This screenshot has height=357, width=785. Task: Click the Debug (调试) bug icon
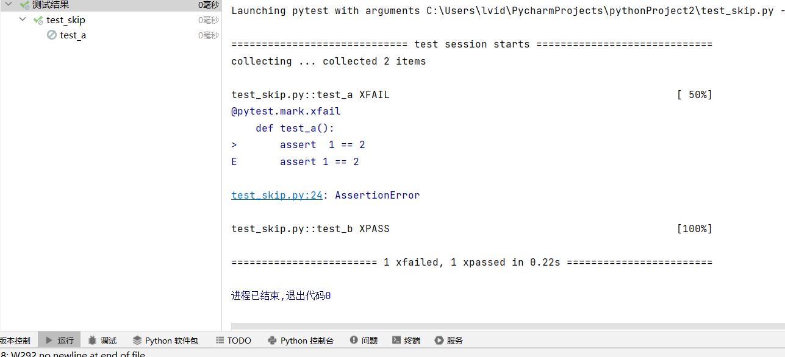pos(92,341)
